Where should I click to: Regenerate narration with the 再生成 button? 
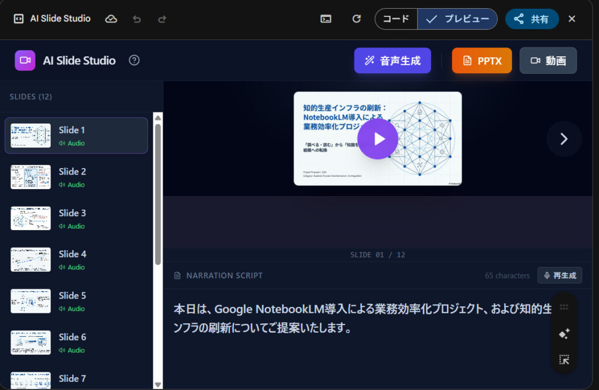(x=559, y=275)
